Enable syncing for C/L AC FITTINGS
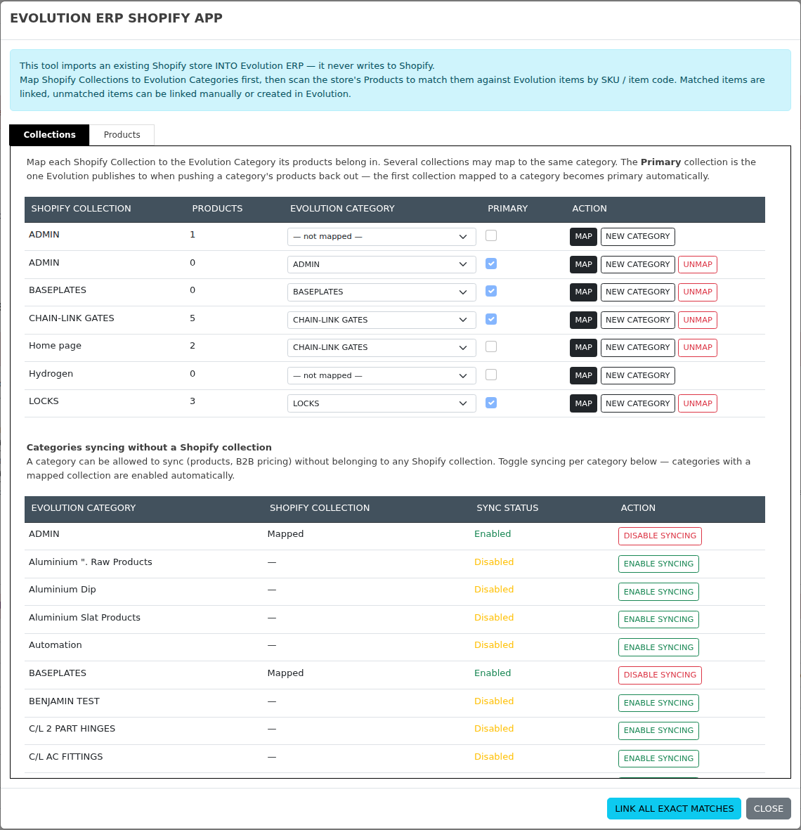 658,758
